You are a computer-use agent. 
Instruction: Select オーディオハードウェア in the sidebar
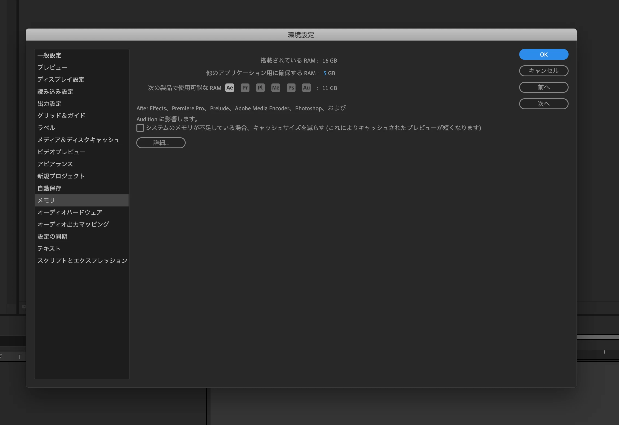coord(70,213)
